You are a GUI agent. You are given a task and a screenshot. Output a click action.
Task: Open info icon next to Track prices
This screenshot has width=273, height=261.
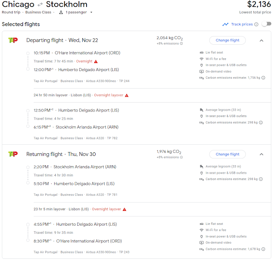click(256, 24)
